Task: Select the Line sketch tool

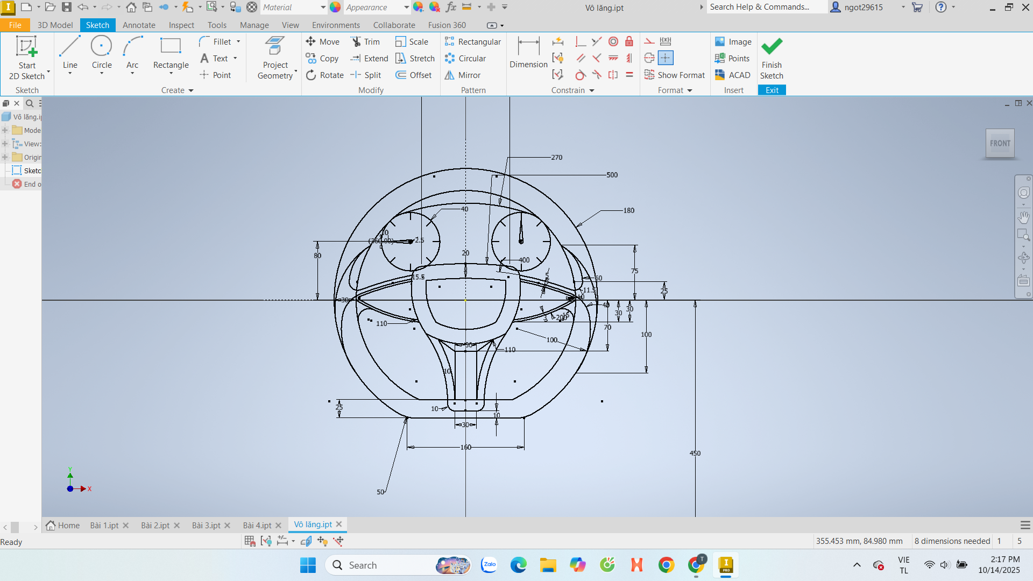Action: [70, 53]
